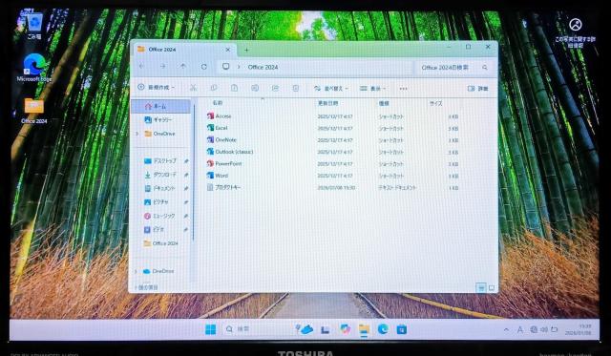Open Microsoft Store from taskbar
Screen dimensions: 611x356
click(x=401, y=329)
